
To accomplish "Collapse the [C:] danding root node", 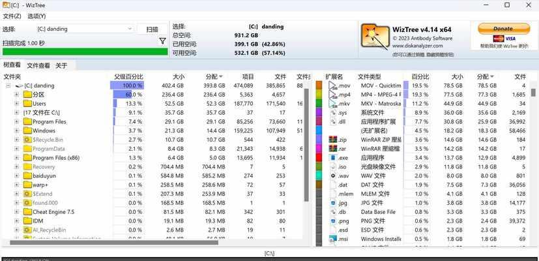I will pyautogui.click(x=8, y=85).
